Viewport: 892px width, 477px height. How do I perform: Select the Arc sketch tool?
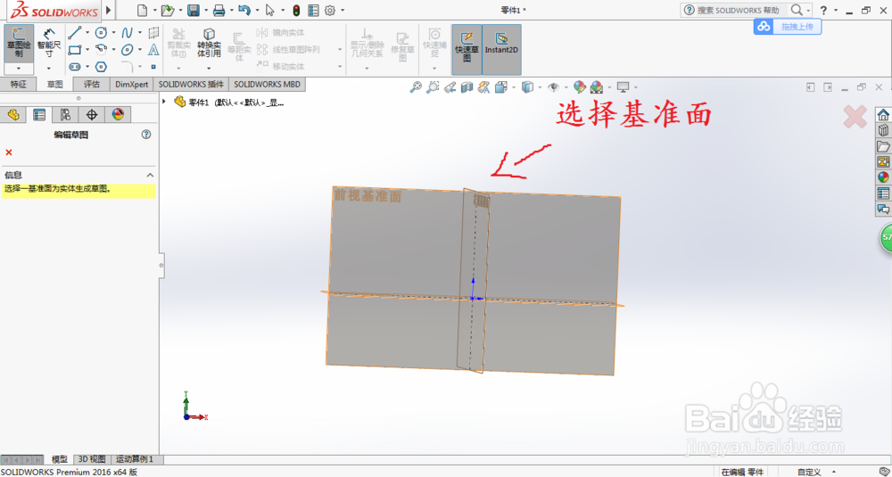point(101,50)
